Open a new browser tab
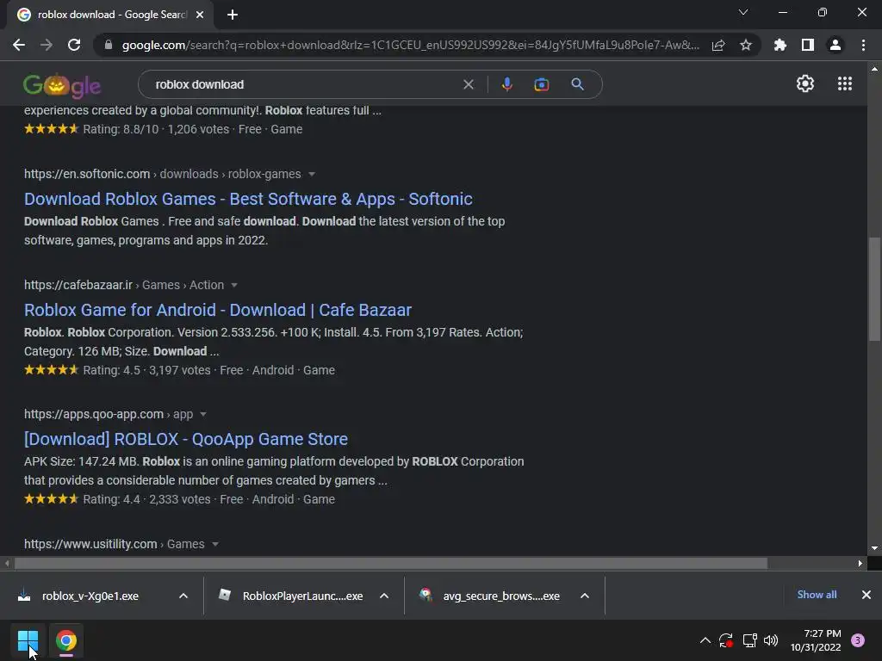 (233, 15)
